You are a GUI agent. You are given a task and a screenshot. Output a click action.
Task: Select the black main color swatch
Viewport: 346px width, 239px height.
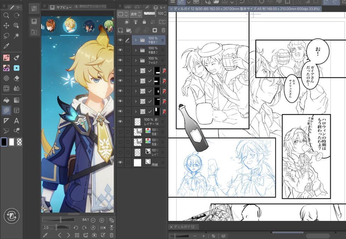point(4,142)
